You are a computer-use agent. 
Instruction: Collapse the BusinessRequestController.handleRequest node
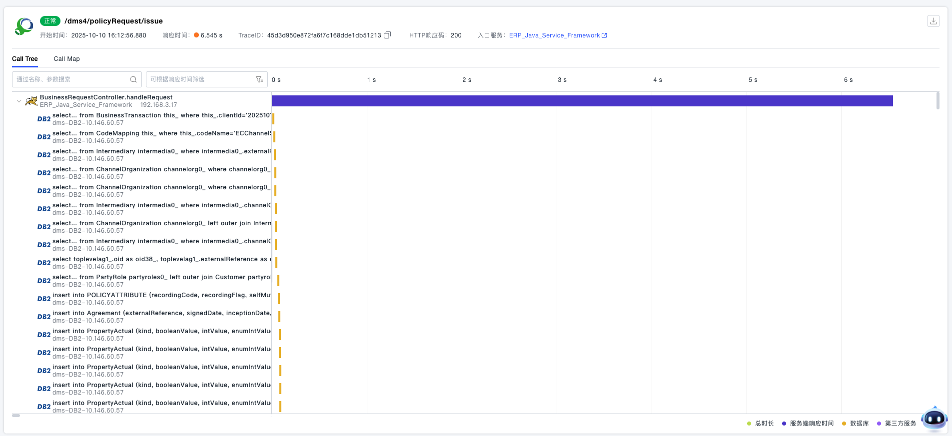pos(19,101)
